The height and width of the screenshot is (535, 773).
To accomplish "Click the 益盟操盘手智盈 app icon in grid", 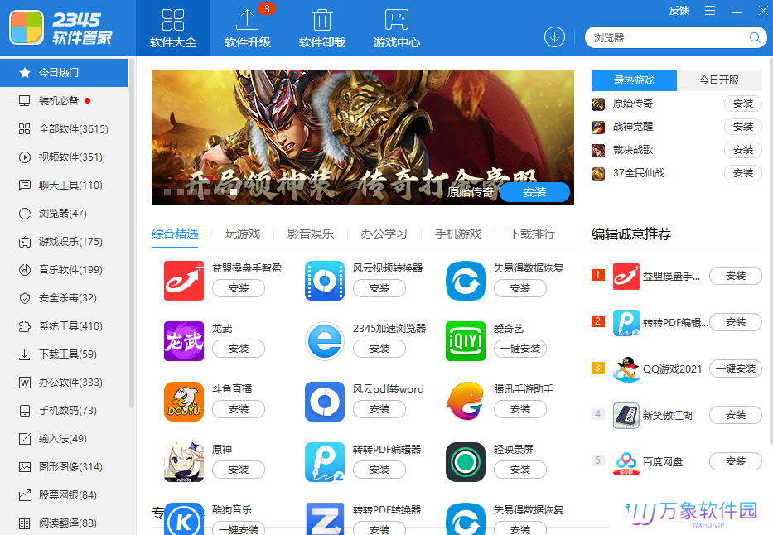I will point(184,281).
